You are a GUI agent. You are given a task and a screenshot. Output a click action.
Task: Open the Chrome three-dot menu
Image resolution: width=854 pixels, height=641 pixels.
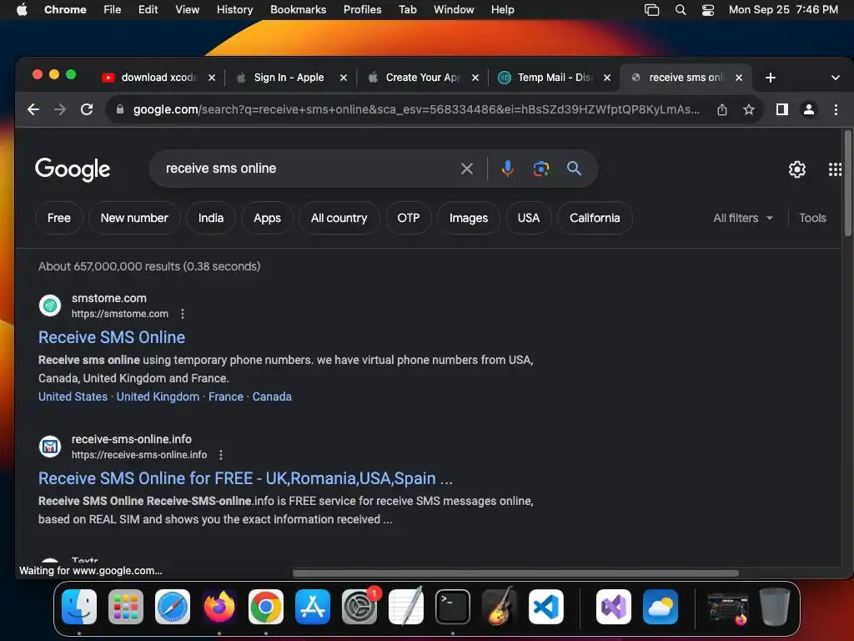(x=836, y=109)
